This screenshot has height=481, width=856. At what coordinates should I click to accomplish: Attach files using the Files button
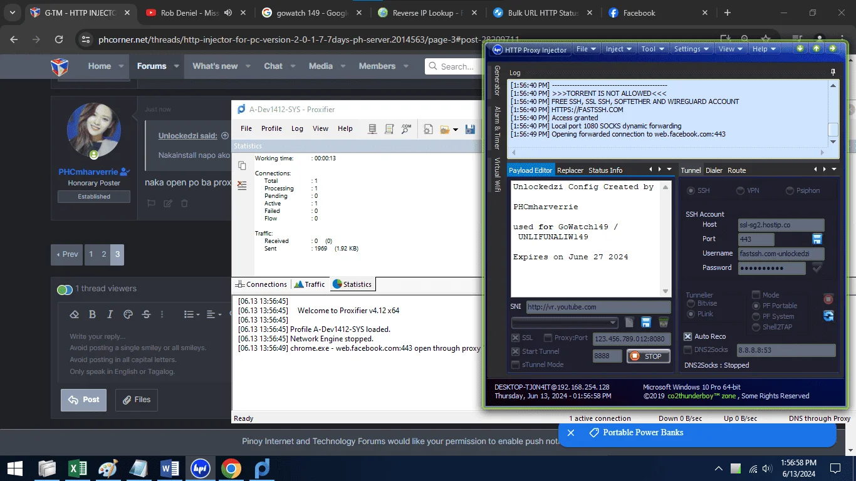(x=137, y=400)
